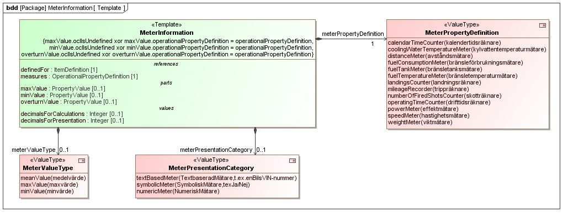Select the landingsCounter literal
The height and width of the screenshot is (217, 568).
click(x=434, y=82)
